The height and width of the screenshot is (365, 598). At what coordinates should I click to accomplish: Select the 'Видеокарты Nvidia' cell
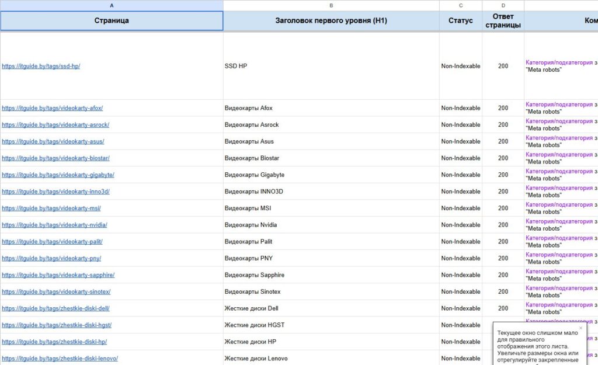331,225
